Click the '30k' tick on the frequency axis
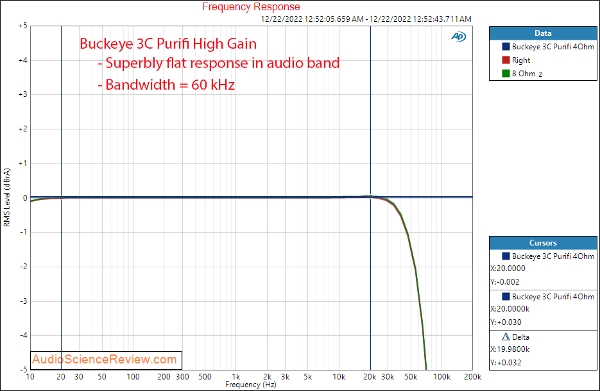 pos(388,377)
